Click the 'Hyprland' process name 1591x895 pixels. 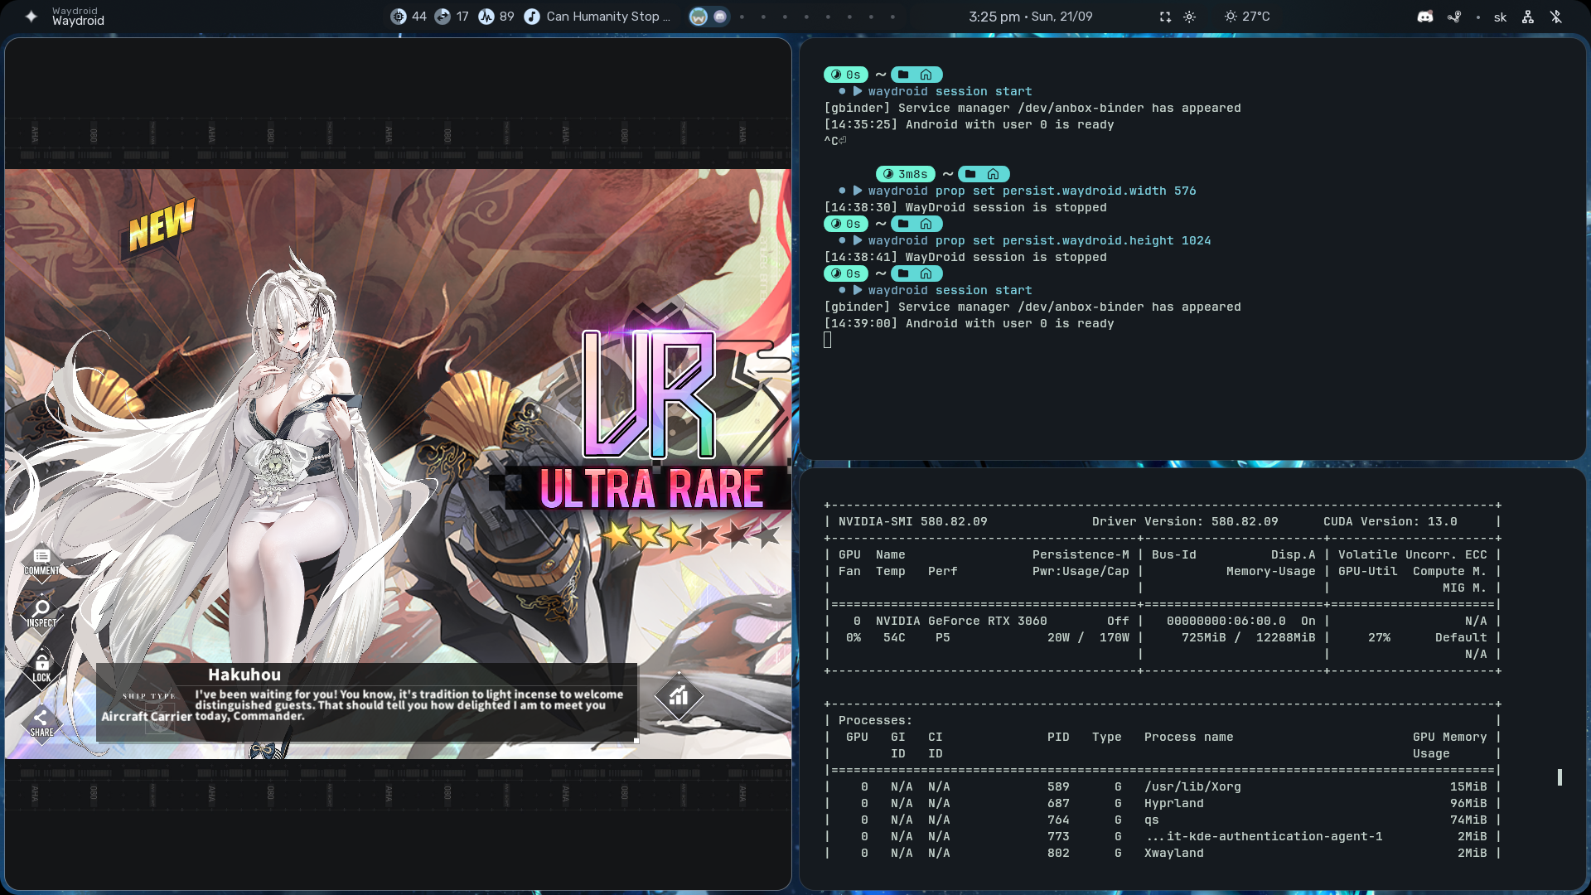[1173, 803]
